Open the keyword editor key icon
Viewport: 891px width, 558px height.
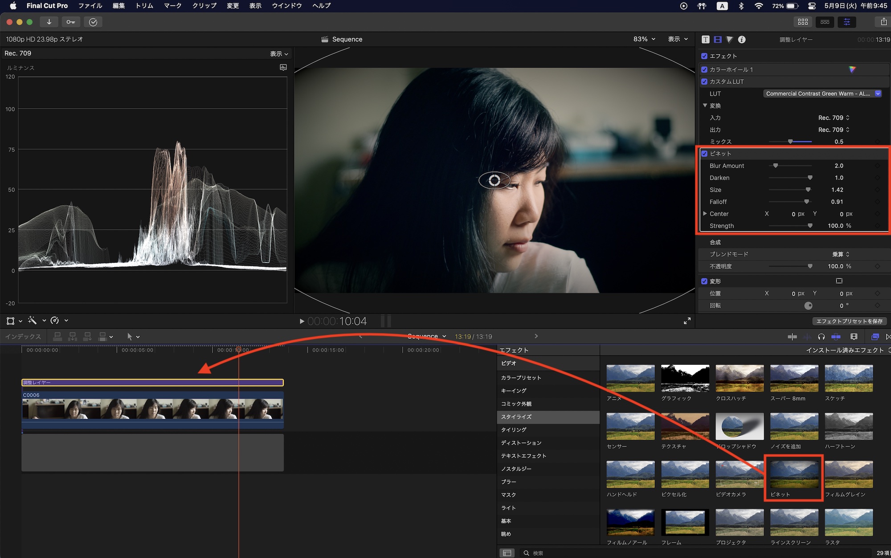(71, 22)
